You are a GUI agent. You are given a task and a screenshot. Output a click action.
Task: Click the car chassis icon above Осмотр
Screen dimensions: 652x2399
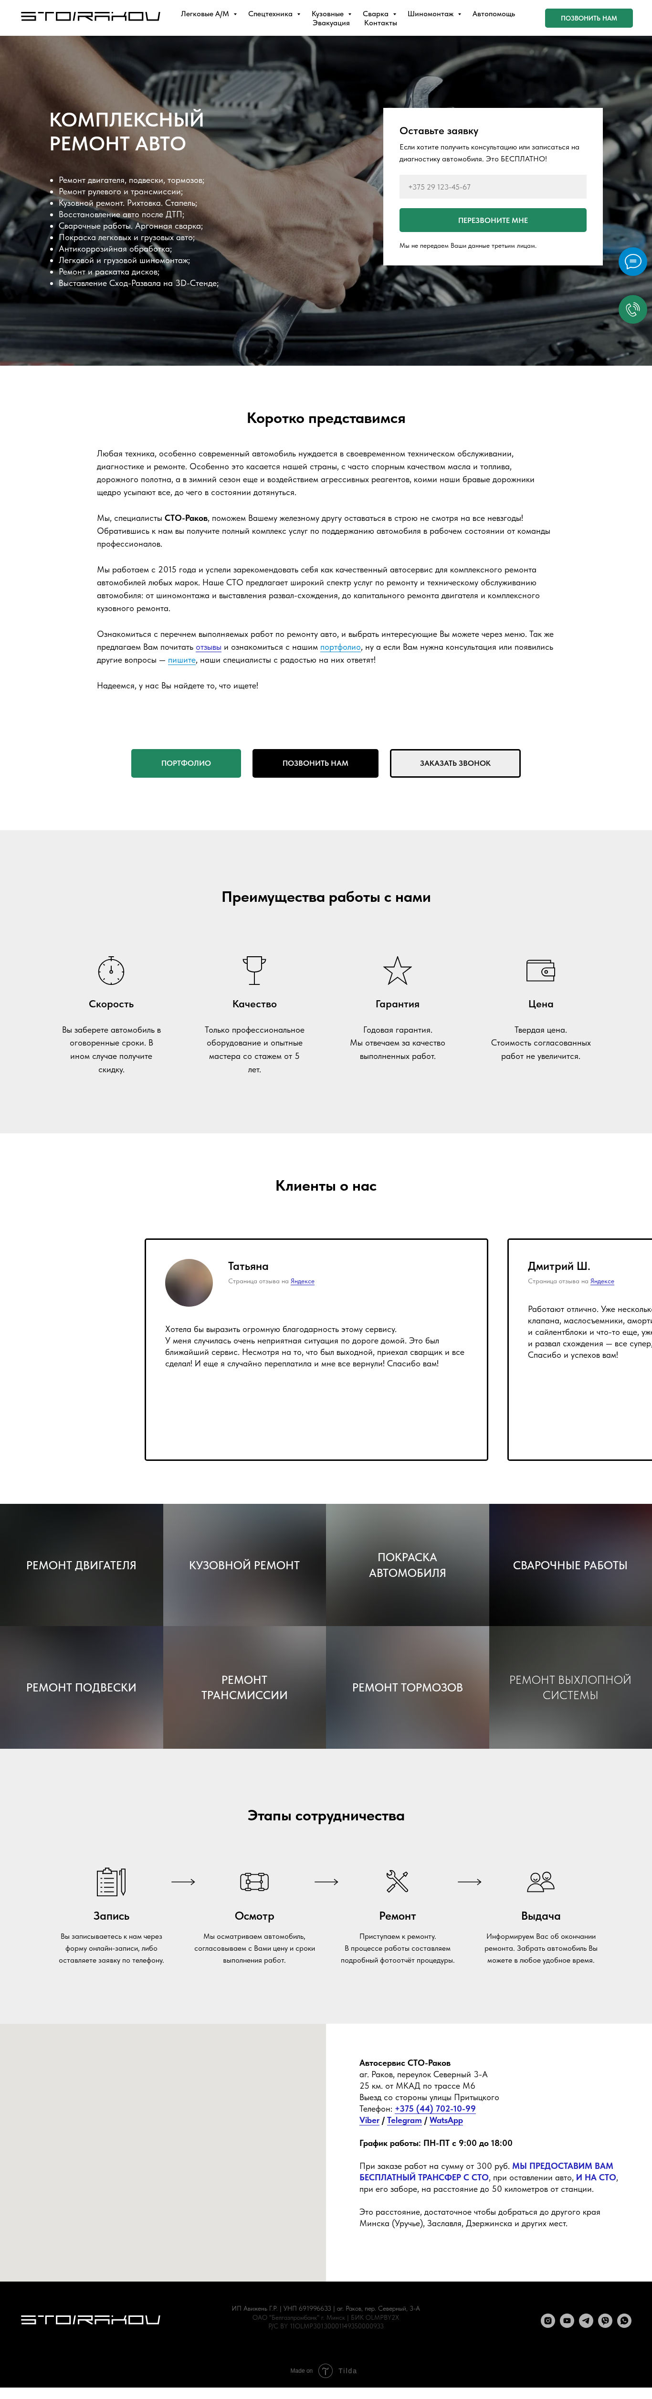tap(254, 1881)
